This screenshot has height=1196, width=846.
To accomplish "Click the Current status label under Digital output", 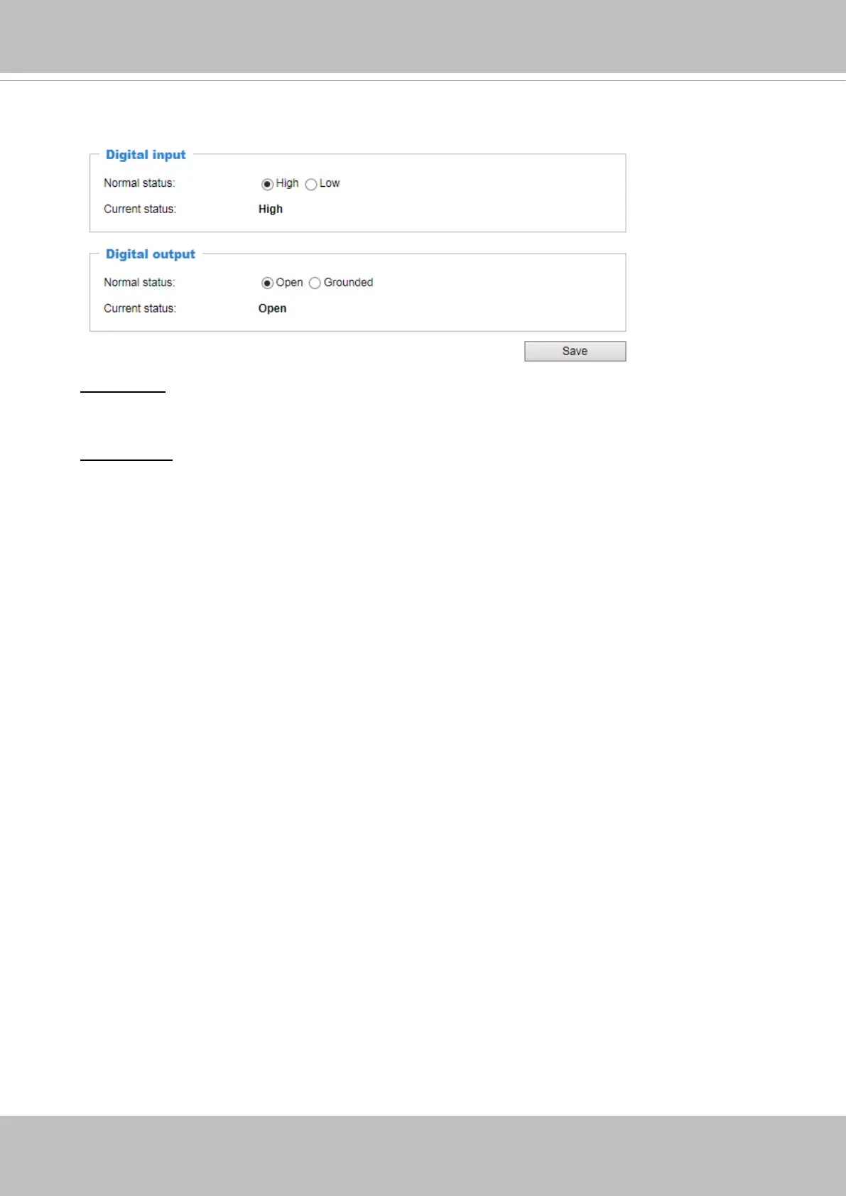I will 140,308.
